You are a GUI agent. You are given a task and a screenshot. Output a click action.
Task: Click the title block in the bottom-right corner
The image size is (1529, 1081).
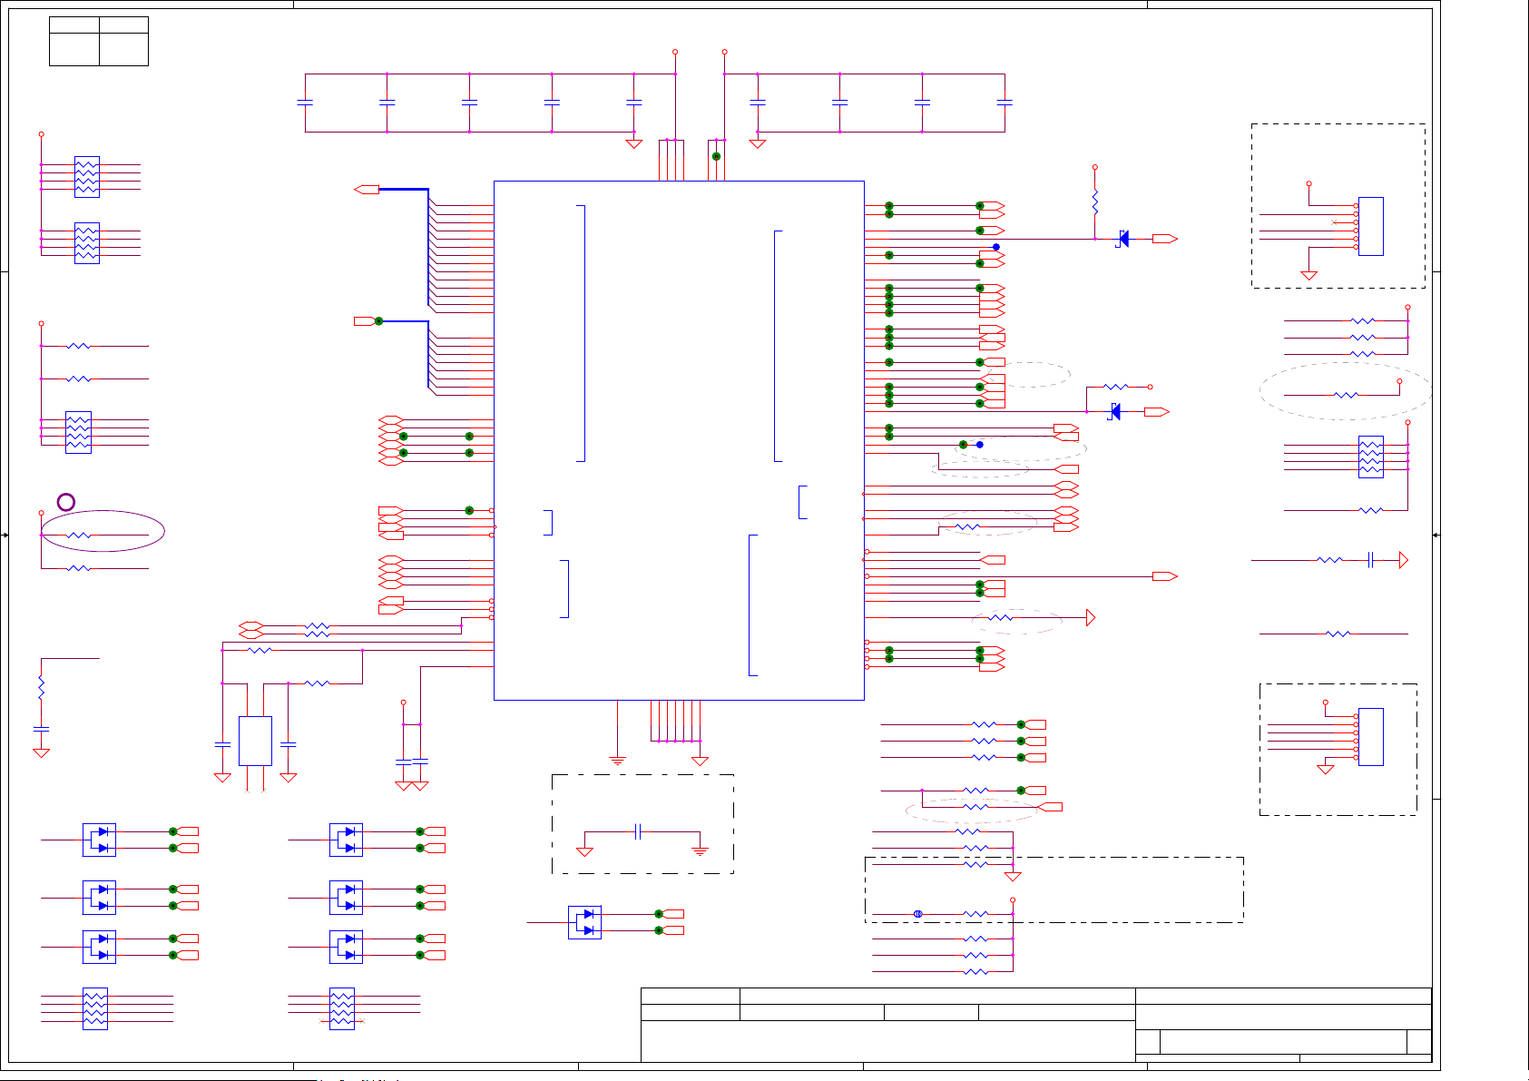tap(1036, 1025)
